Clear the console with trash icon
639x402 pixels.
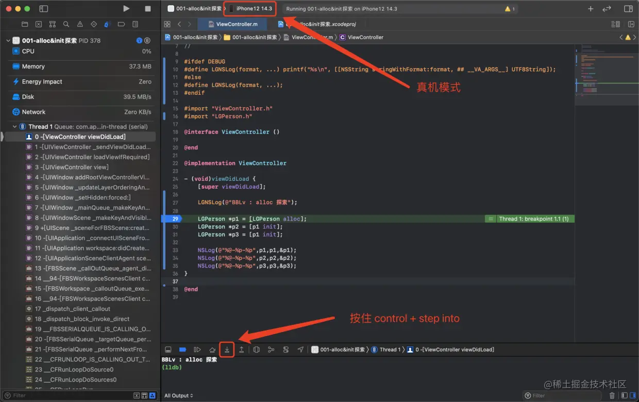click(612, 395)
